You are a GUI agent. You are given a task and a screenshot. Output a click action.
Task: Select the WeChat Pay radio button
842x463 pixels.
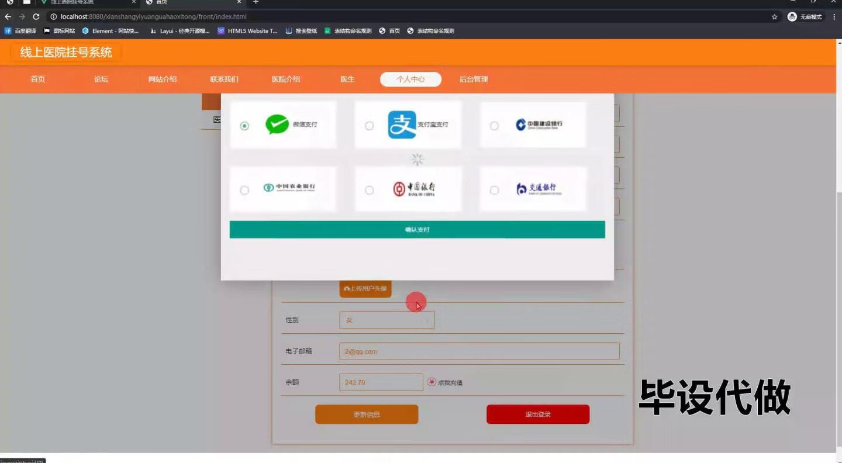244,126
